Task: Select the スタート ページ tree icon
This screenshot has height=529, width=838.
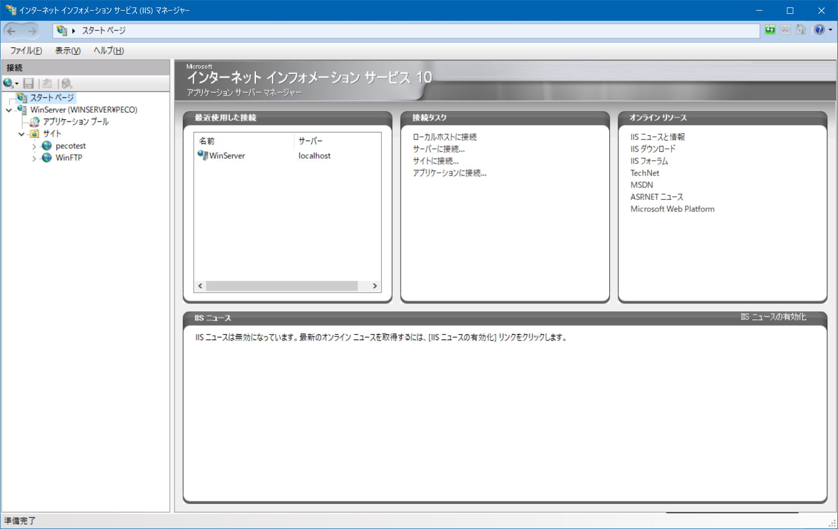Action: coord(22,97)
